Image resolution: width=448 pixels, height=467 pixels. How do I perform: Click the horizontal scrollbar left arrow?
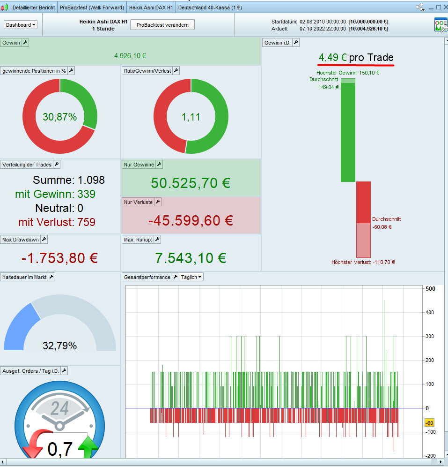(x=3, y=462)
